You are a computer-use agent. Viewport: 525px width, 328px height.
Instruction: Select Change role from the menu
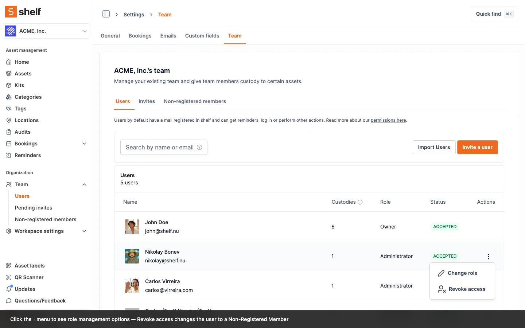462,273
